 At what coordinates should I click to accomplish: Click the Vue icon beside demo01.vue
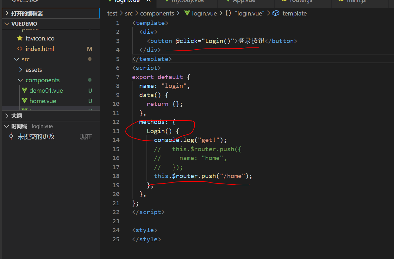coord(24,90)
